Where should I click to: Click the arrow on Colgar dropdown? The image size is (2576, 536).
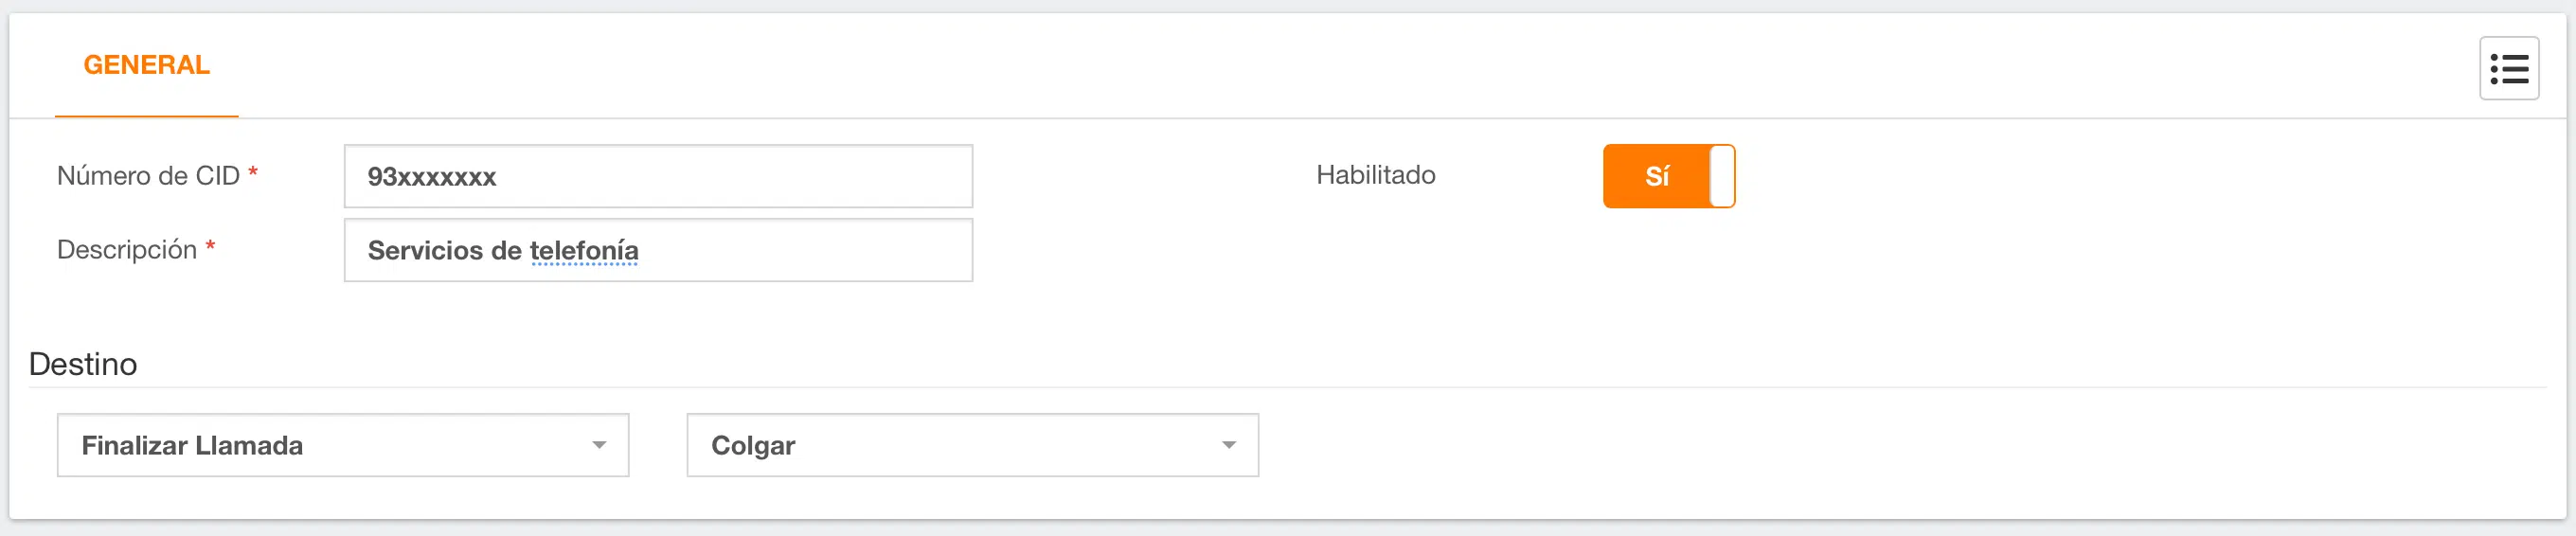(x=1229, y=445)
